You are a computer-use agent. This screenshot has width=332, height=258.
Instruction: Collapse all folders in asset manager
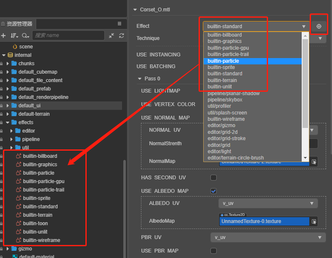[112, 36]
